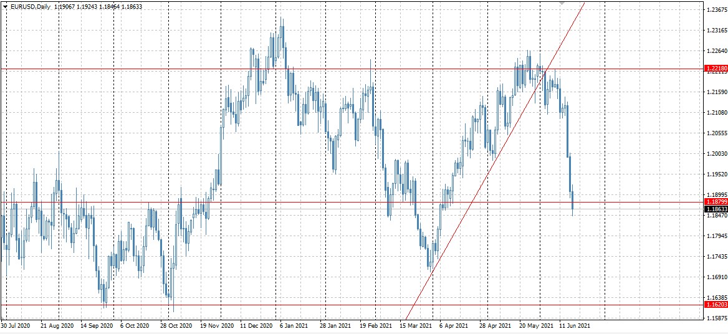Click the black current price label on price axis

[x=716, y=209]
